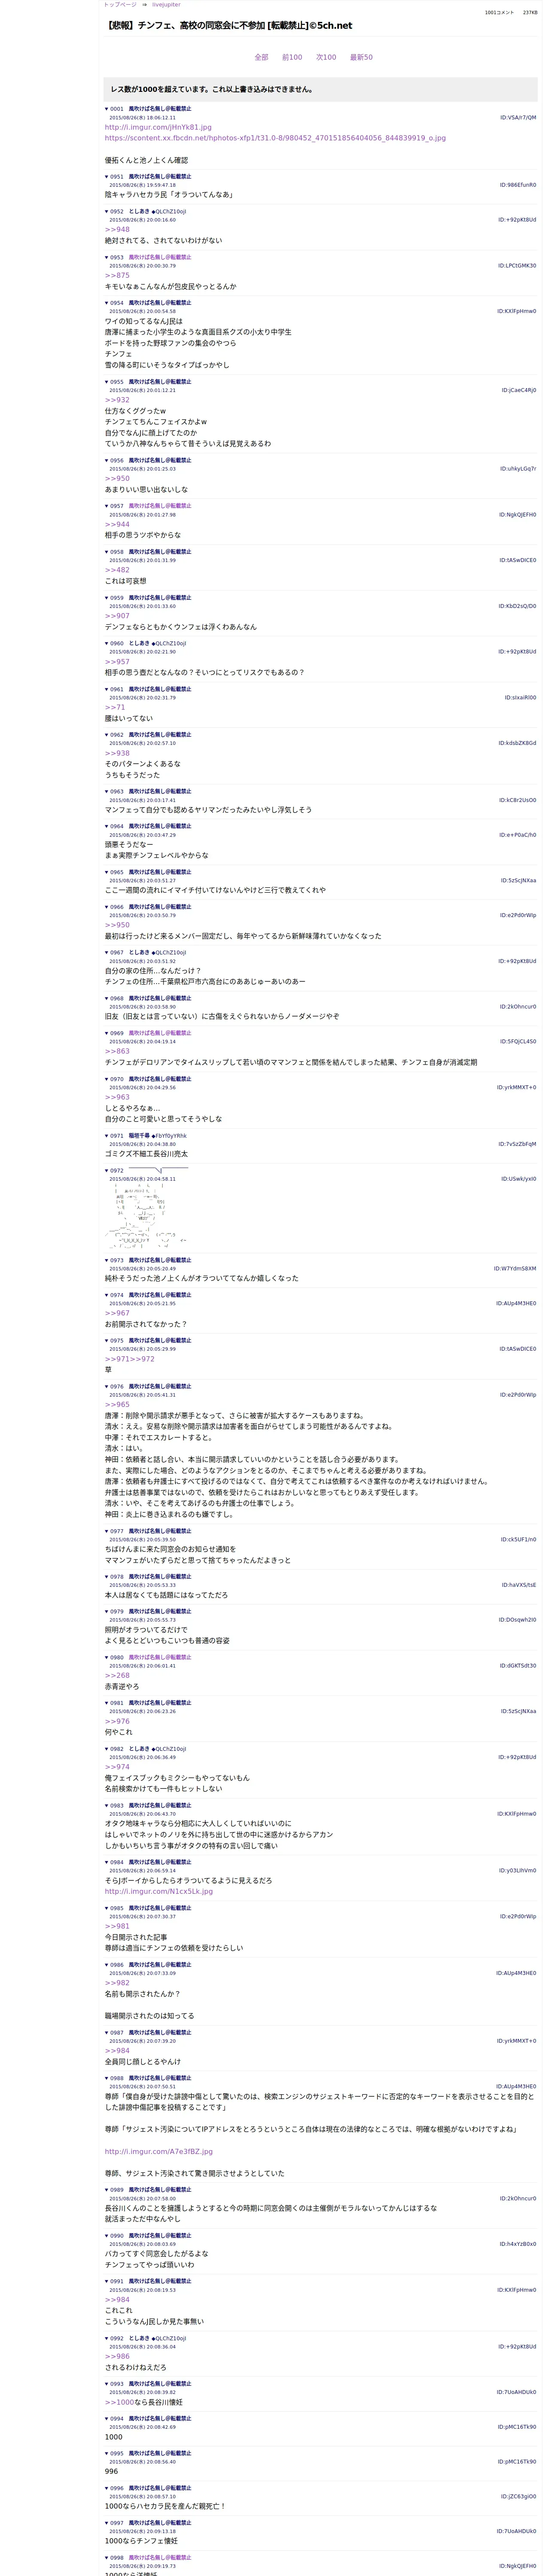
Task: Follow the >>957 reply anchor
Action: click(x=117, y=662)
